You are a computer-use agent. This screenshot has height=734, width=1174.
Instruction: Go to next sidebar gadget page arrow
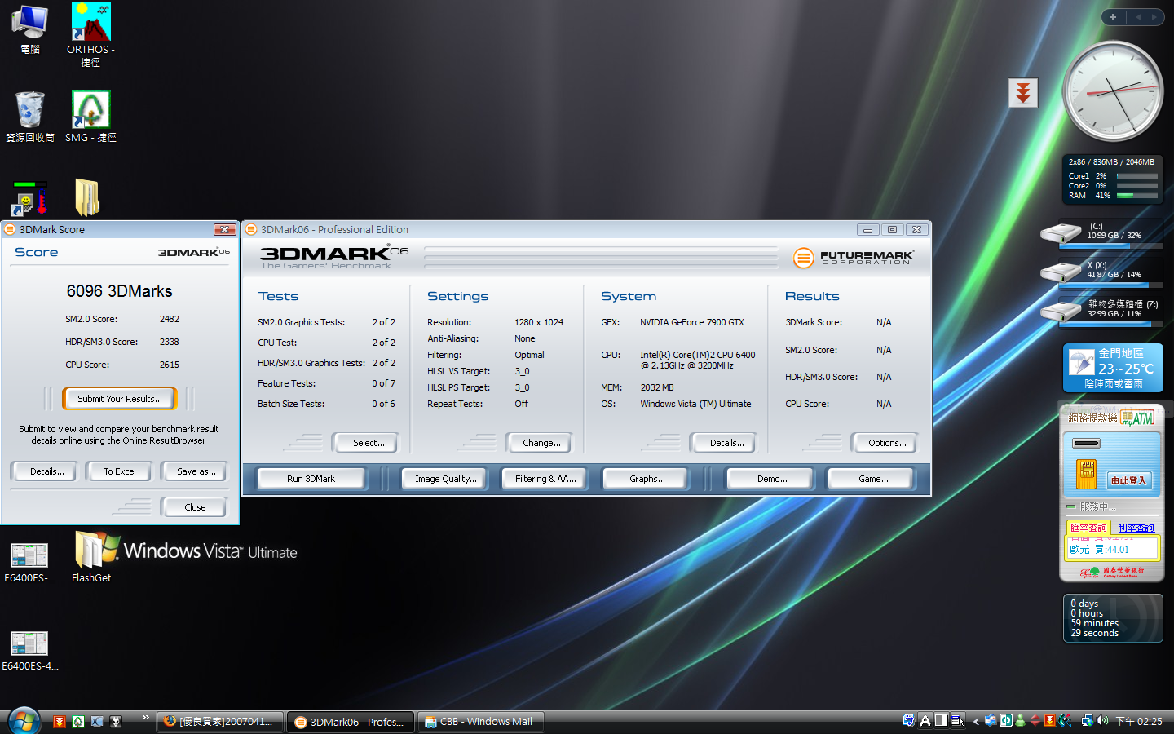click(1154, 17)
